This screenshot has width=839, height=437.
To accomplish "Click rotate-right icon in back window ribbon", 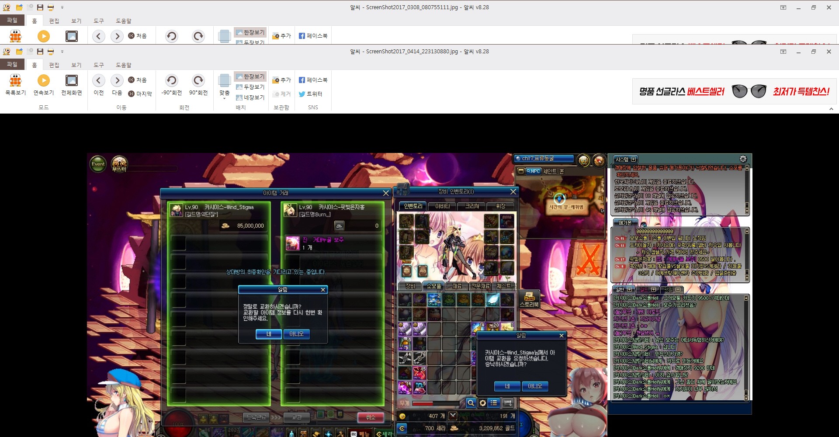I will 198,36.
